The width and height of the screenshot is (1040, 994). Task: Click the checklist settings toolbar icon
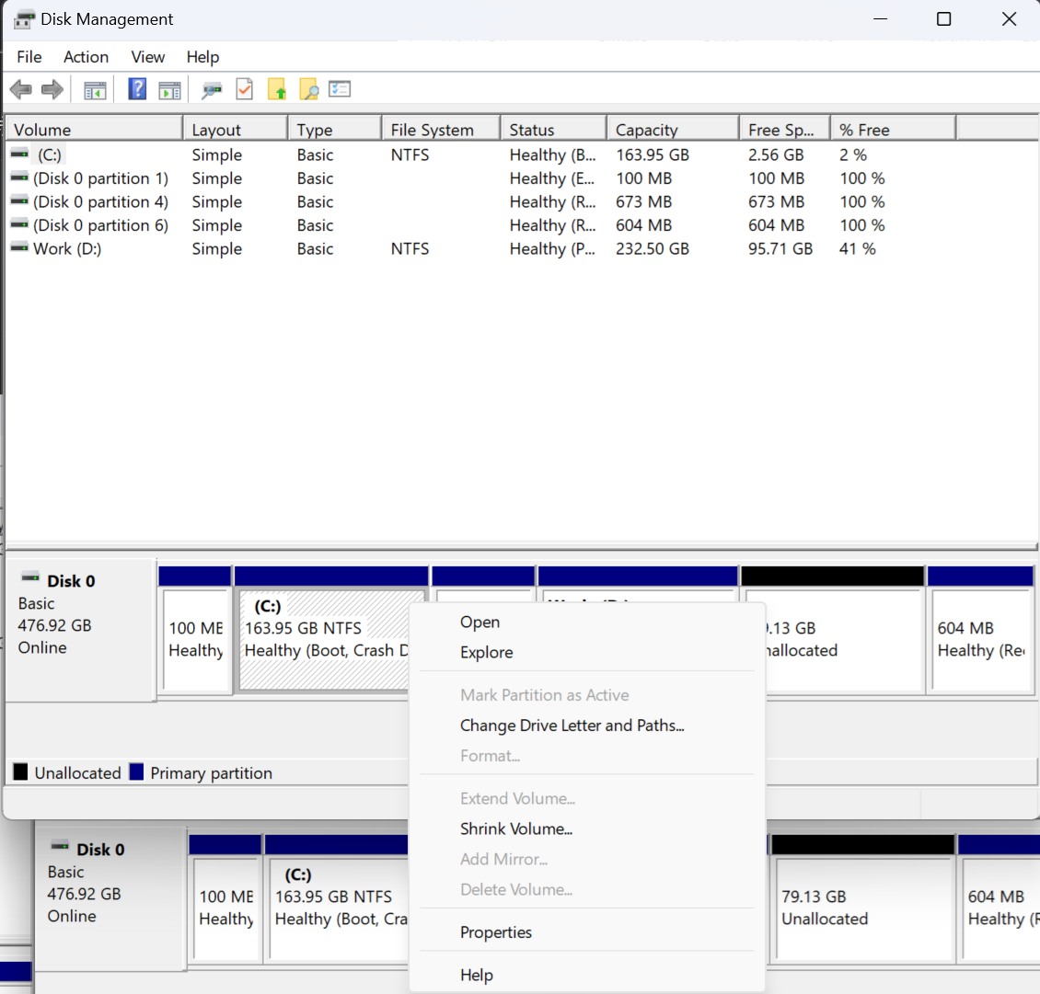click(x=340, y=89)
